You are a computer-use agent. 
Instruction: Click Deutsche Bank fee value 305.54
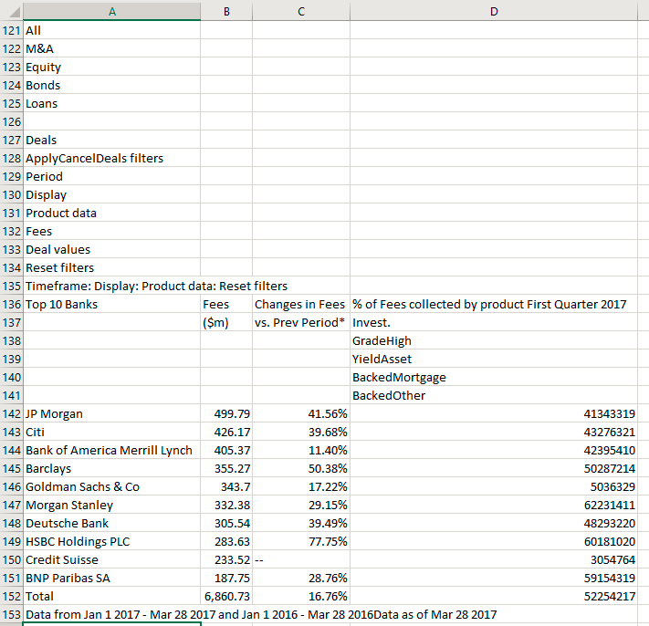click(x=226, y=523)
